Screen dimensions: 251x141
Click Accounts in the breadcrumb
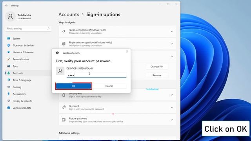click(x=69, y=14)
